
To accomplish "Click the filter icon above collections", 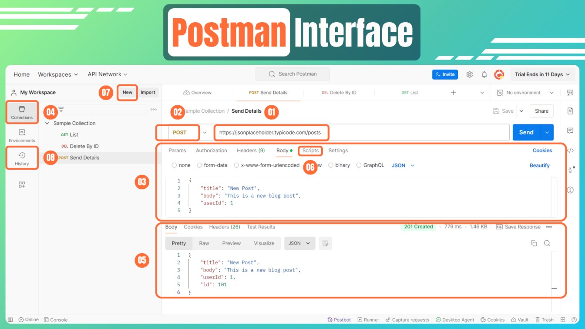I will pyautogui.click(x=61, y=110).
